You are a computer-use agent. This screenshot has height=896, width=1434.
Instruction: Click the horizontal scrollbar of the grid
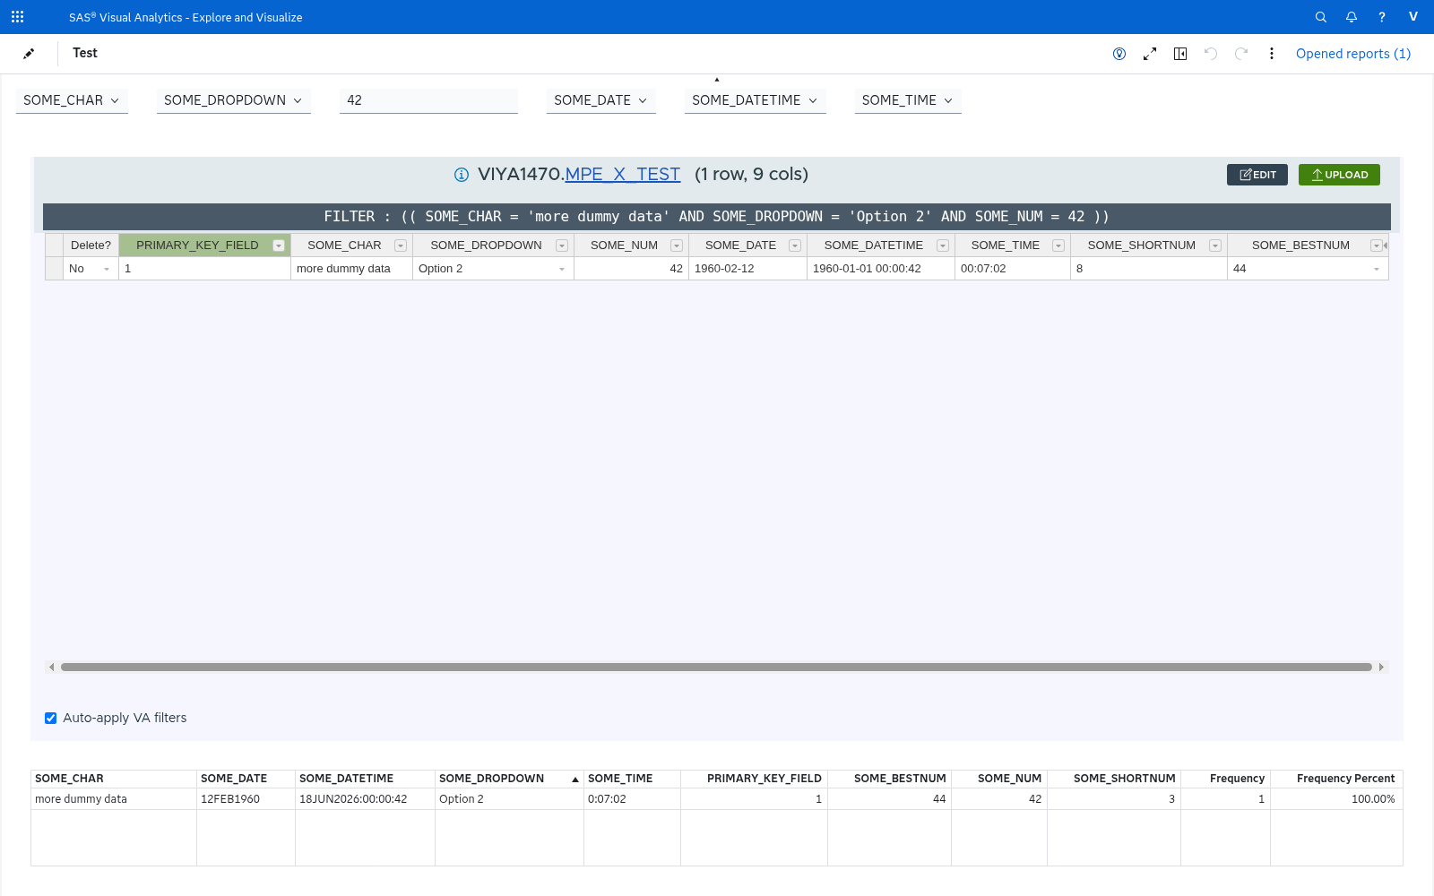click(716, 667)
